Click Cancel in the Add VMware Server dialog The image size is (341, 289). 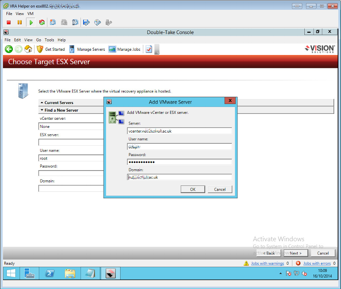point(220,189)
